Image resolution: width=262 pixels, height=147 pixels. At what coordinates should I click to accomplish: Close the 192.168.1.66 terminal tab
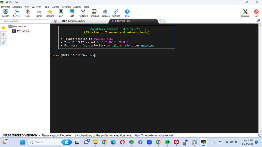(x=154, y=21)
